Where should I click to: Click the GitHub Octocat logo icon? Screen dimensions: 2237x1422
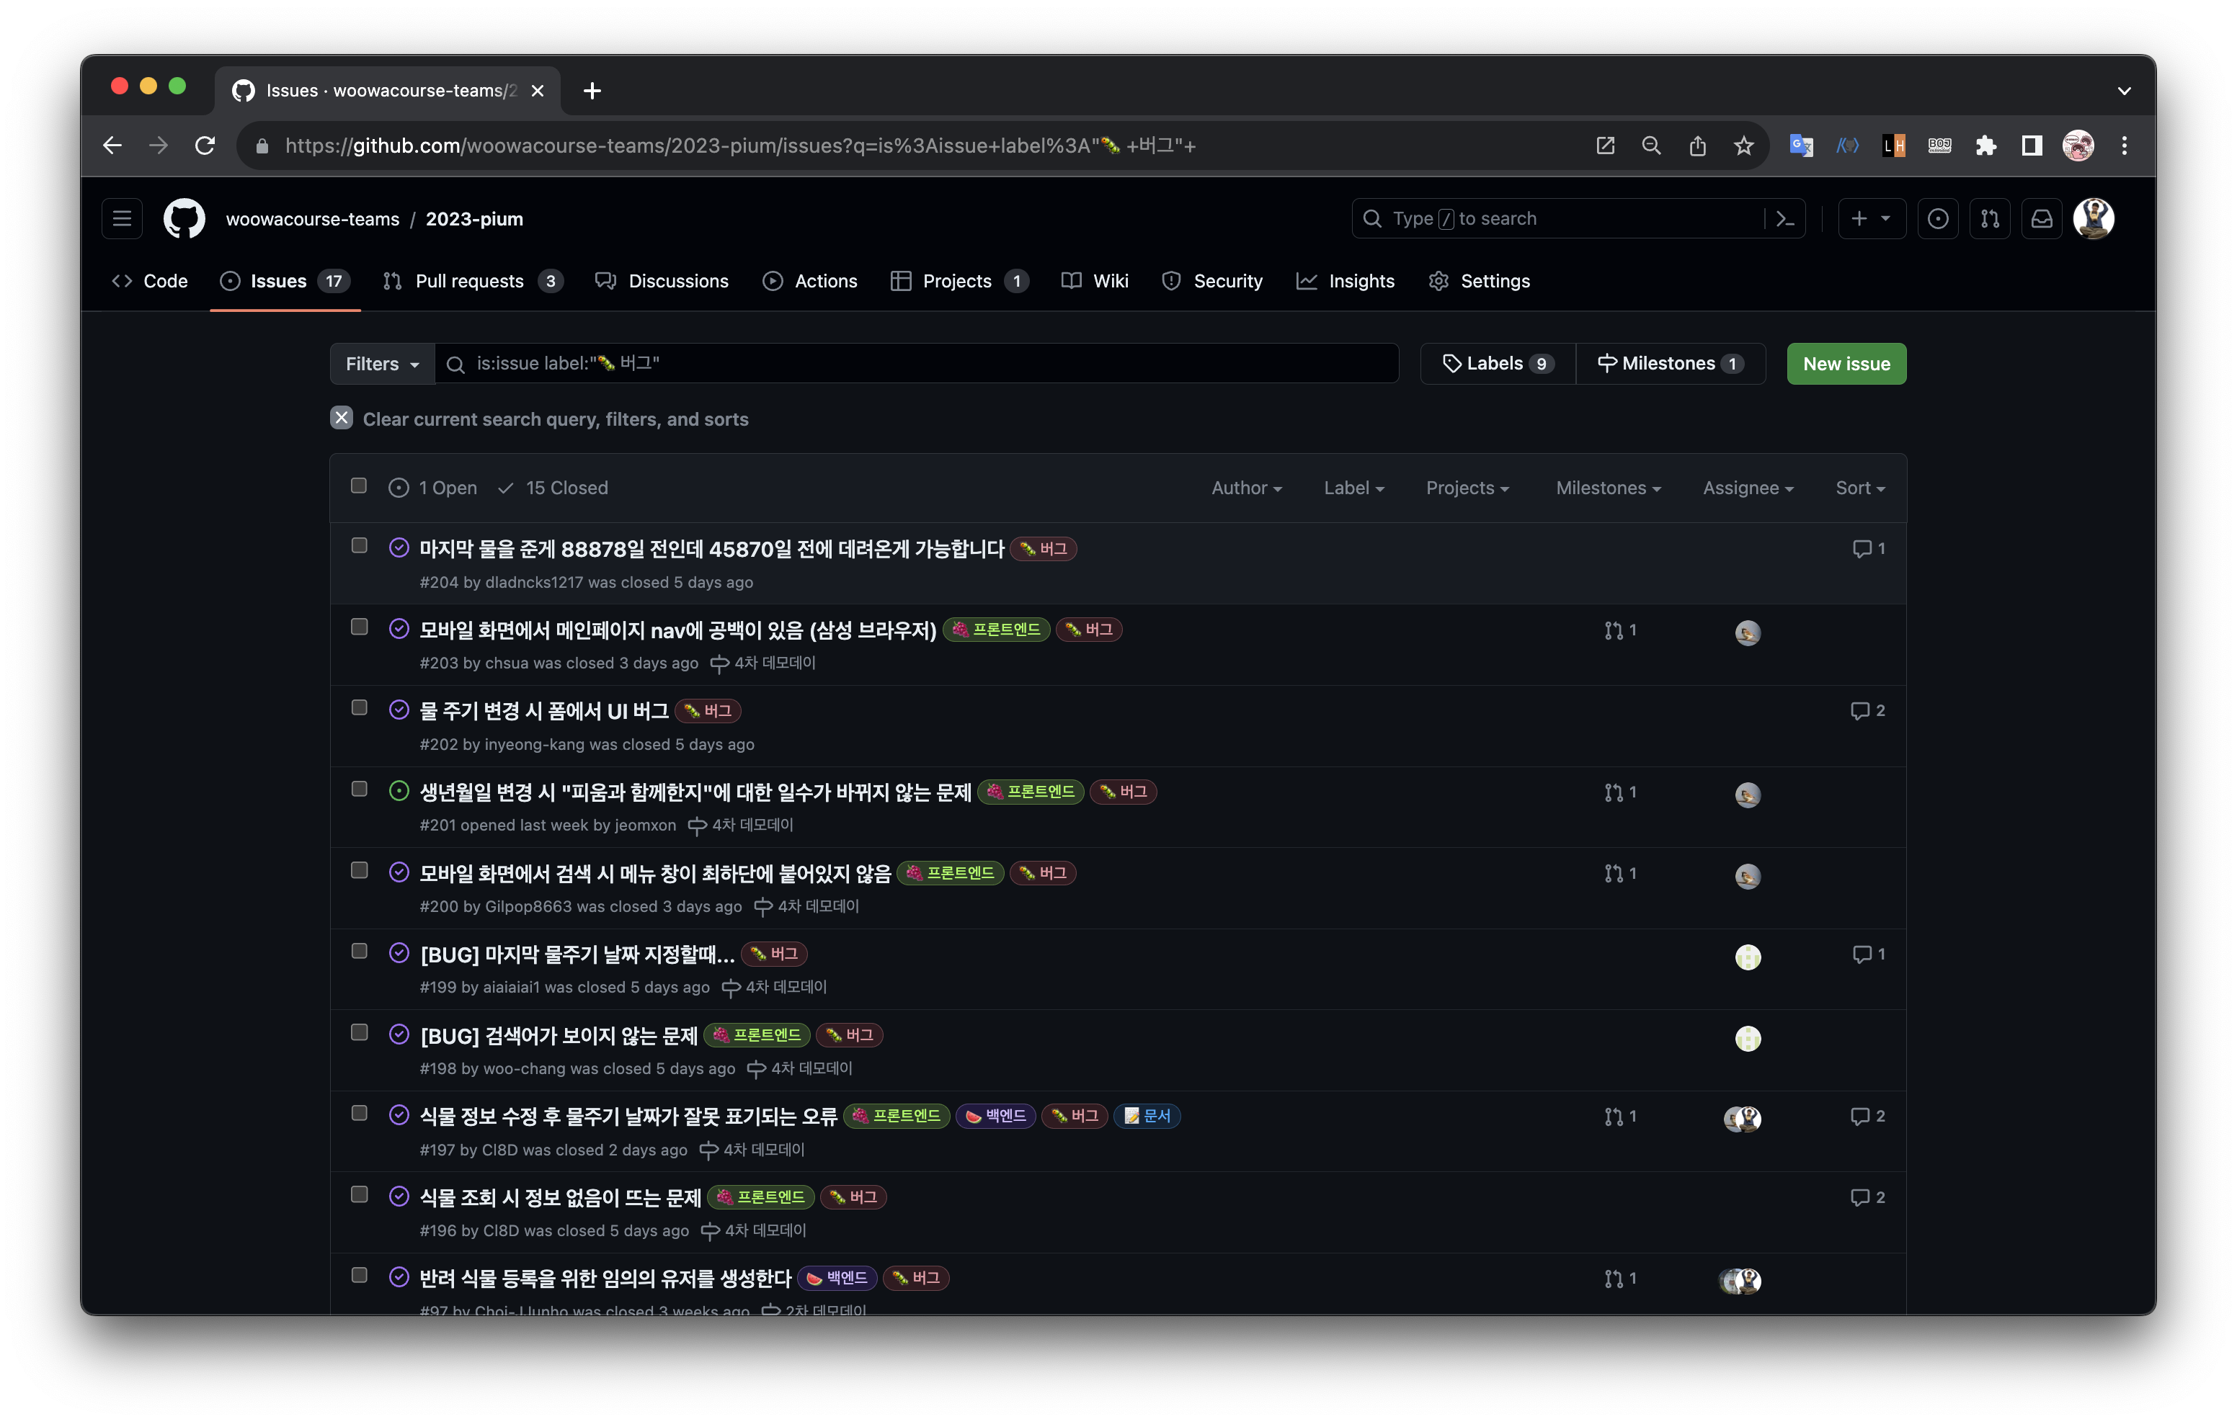184,219
